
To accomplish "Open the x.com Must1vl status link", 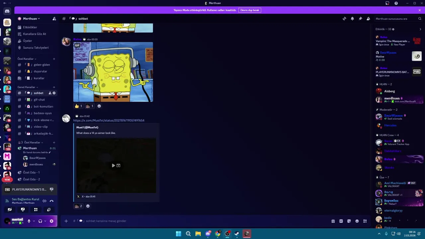I will [x=109, y=120].
